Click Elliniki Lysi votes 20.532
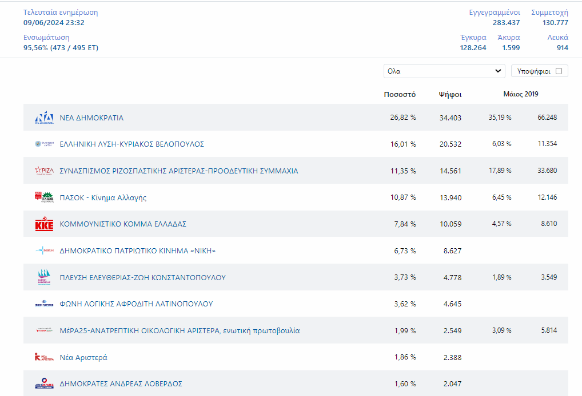This screenshot has height=396, width=582. coord(451,144)
